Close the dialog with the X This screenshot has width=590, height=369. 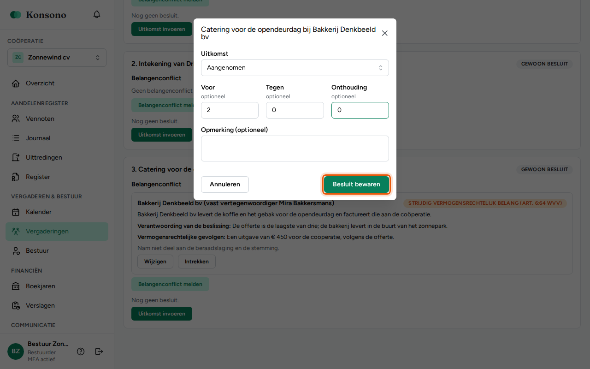click(385, 33)
